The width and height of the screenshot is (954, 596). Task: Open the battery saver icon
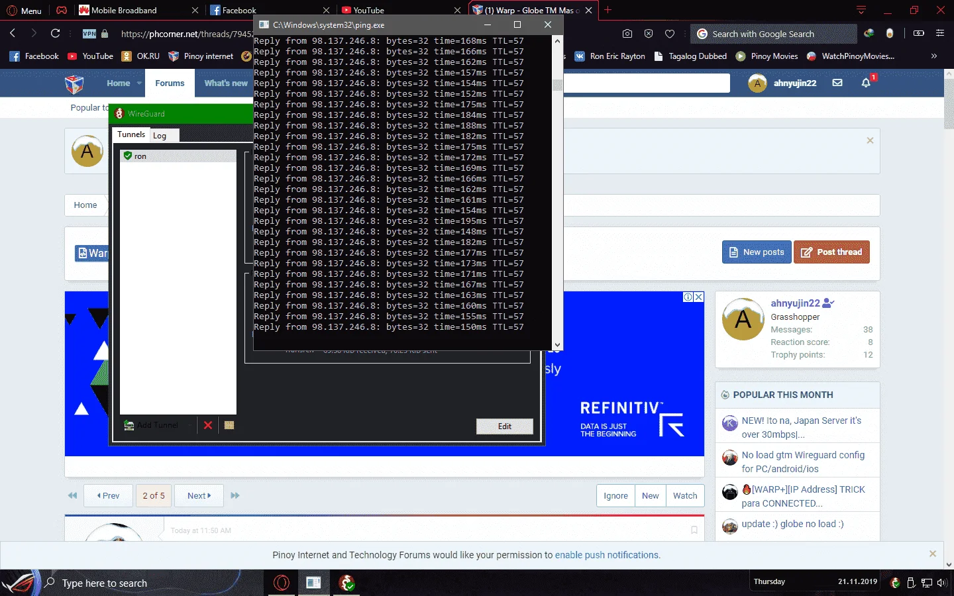click(918, 33)
